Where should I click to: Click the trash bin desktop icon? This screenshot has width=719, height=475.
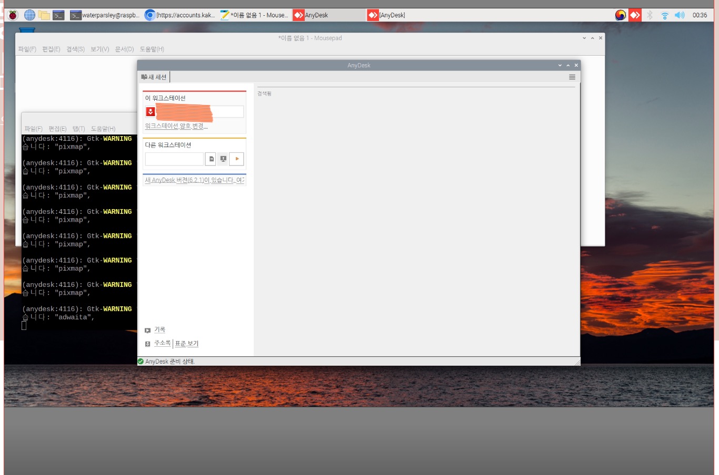(27, 30)
